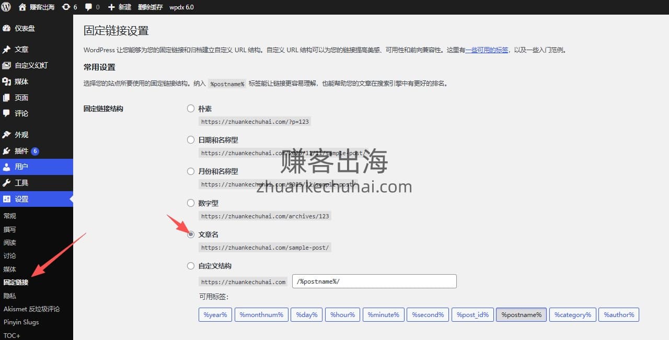Click the custom structure /%postname%/ input field
This screenshot has height=340, width=669.
tap(374, 282)
